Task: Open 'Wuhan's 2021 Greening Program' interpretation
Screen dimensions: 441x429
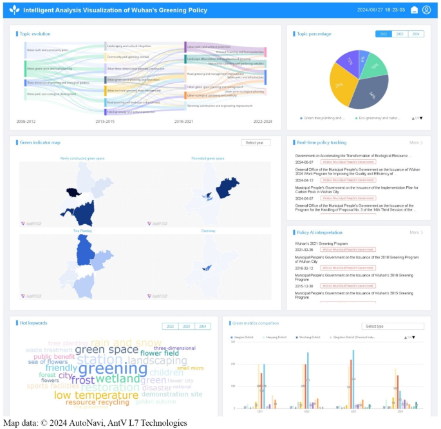Action: point(321,243)
